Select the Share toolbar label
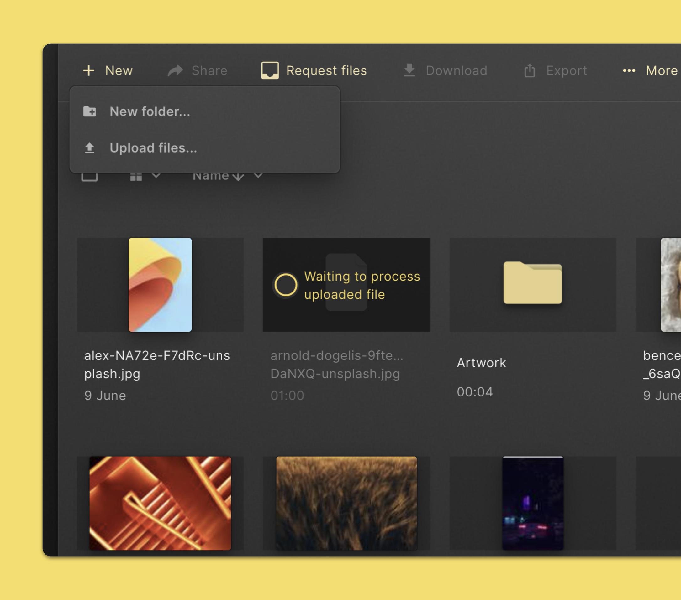The width and height of the screenshot is (681, 600). point(209,70)
